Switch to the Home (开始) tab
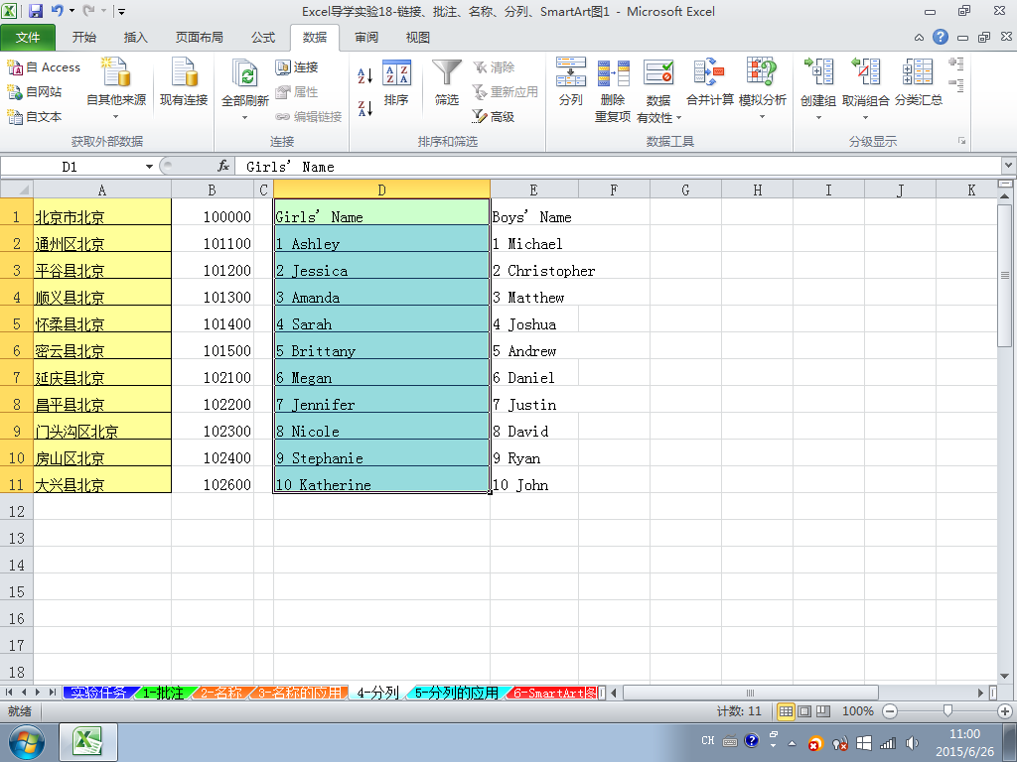This screenshot has width=1017, height=762. [x=84, y=38]
